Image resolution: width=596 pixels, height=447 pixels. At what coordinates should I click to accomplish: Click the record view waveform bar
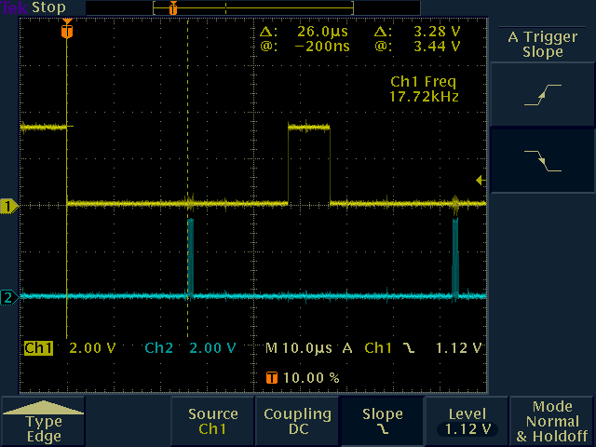click(253, 8)
